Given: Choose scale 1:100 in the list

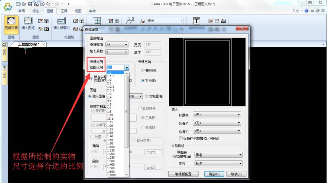Looking at the screenshot, I should (x=116, y=147).
